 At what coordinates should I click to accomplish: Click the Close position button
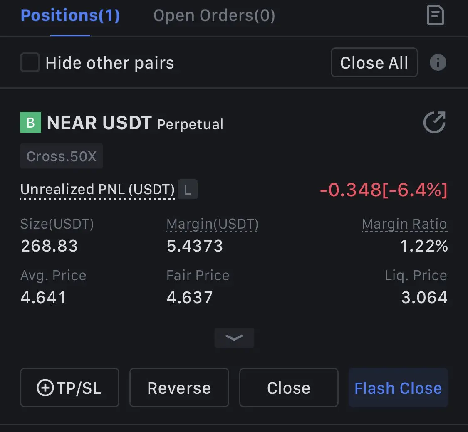[x=289, y=388]
